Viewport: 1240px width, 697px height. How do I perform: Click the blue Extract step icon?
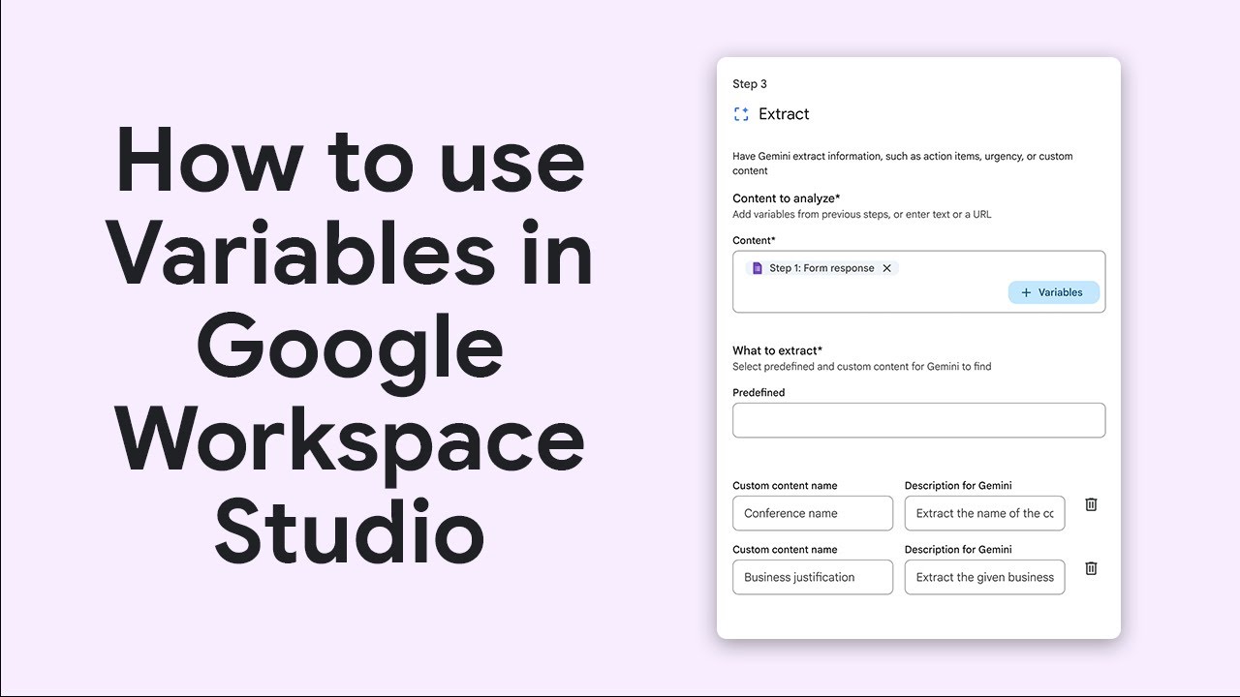point(741,113)
